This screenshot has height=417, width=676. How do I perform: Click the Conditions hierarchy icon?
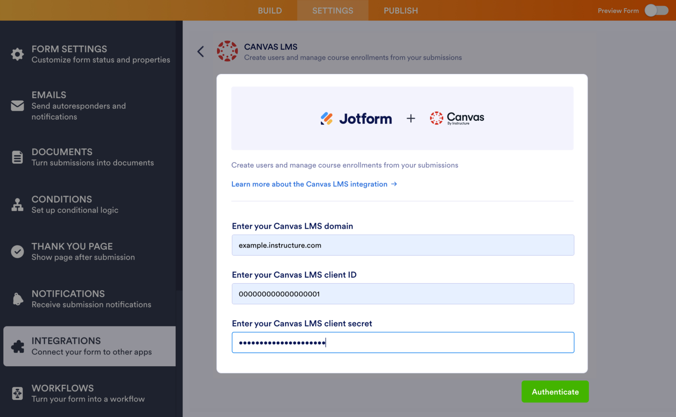[x=17, y=205]
